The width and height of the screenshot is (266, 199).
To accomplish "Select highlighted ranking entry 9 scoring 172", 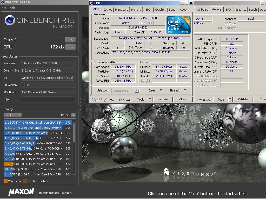I will pos(38,164).
